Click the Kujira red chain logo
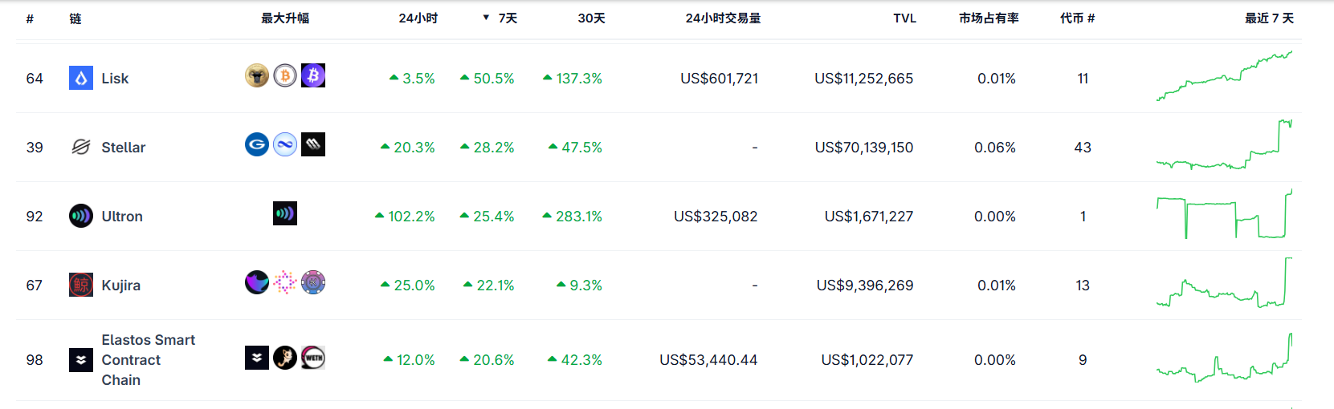 [x=81, y=285]
